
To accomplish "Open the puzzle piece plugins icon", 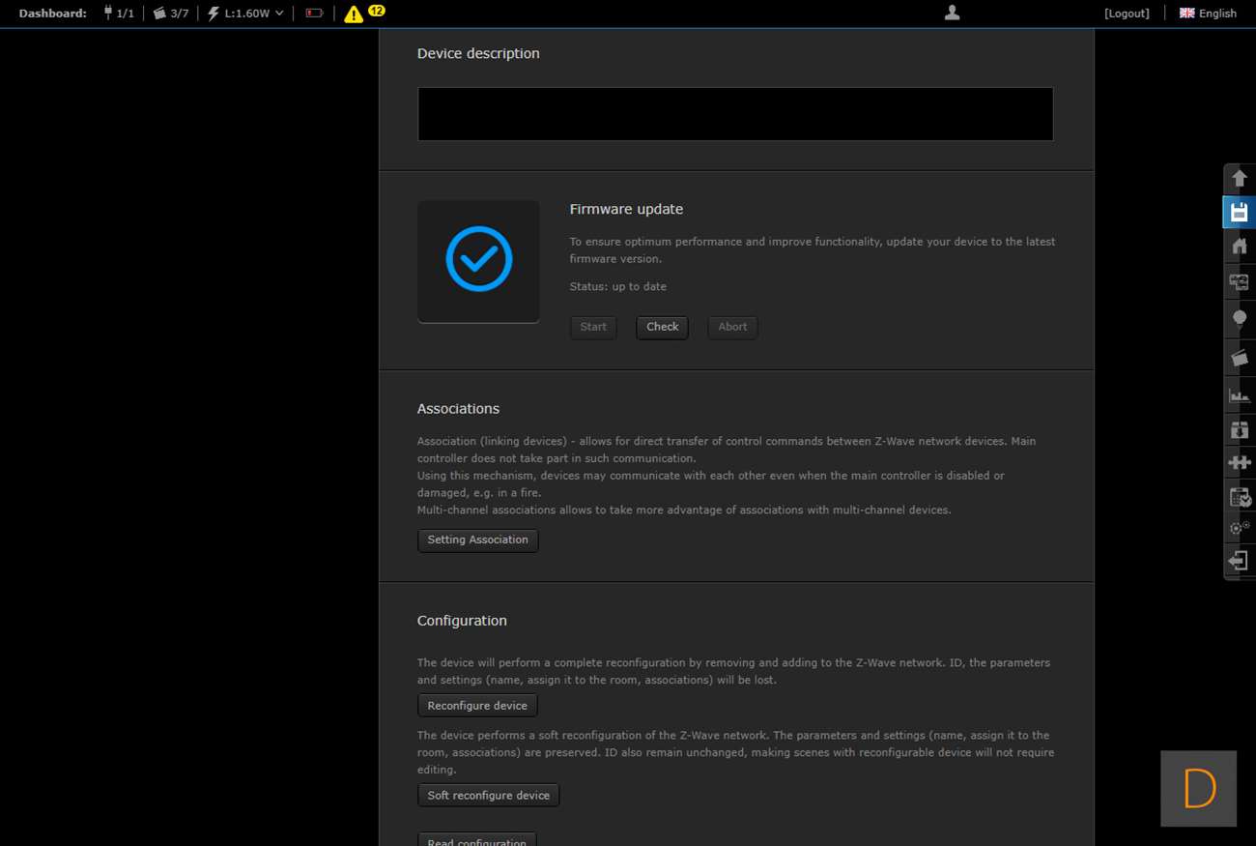I will (x=1239, y=462).
